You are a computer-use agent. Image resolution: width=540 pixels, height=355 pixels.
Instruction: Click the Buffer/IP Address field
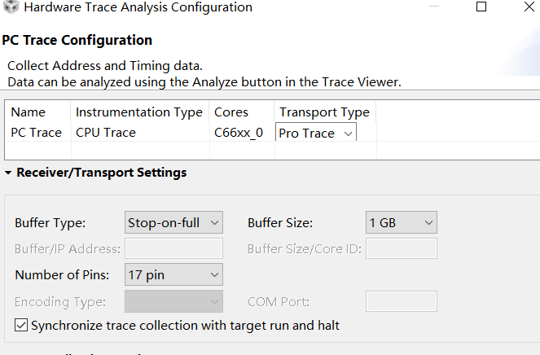click(x=173, y=248)
